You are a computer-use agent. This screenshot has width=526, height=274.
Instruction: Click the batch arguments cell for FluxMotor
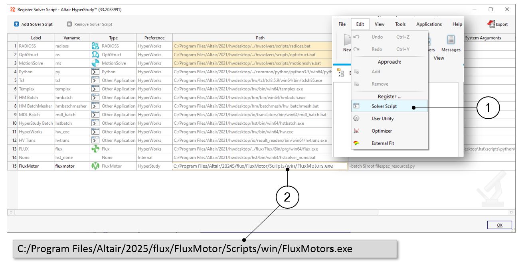pyautogui.click(x=431, y=166)
